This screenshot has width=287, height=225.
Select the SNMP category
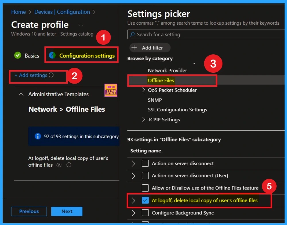pyautogui.click(x=155, y=100)
